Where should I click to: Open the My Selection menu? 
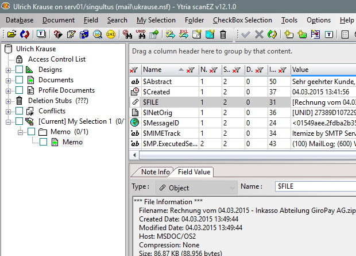(x=156, y=20)
